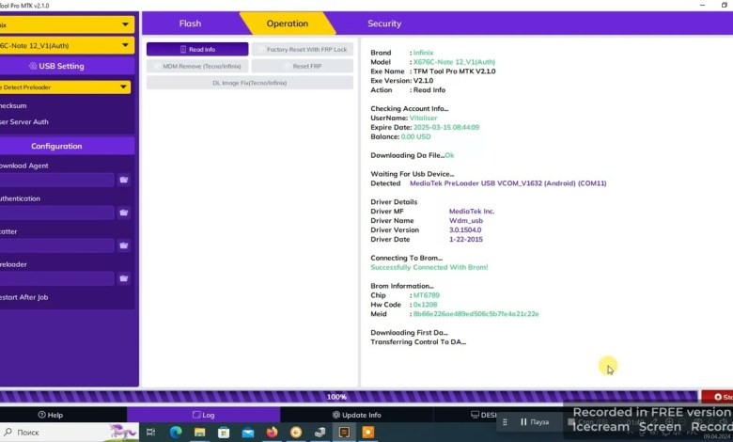Click MDM Remove (Tecno/Infinix) button
The image size is (733, 442).
pos(197,66)
